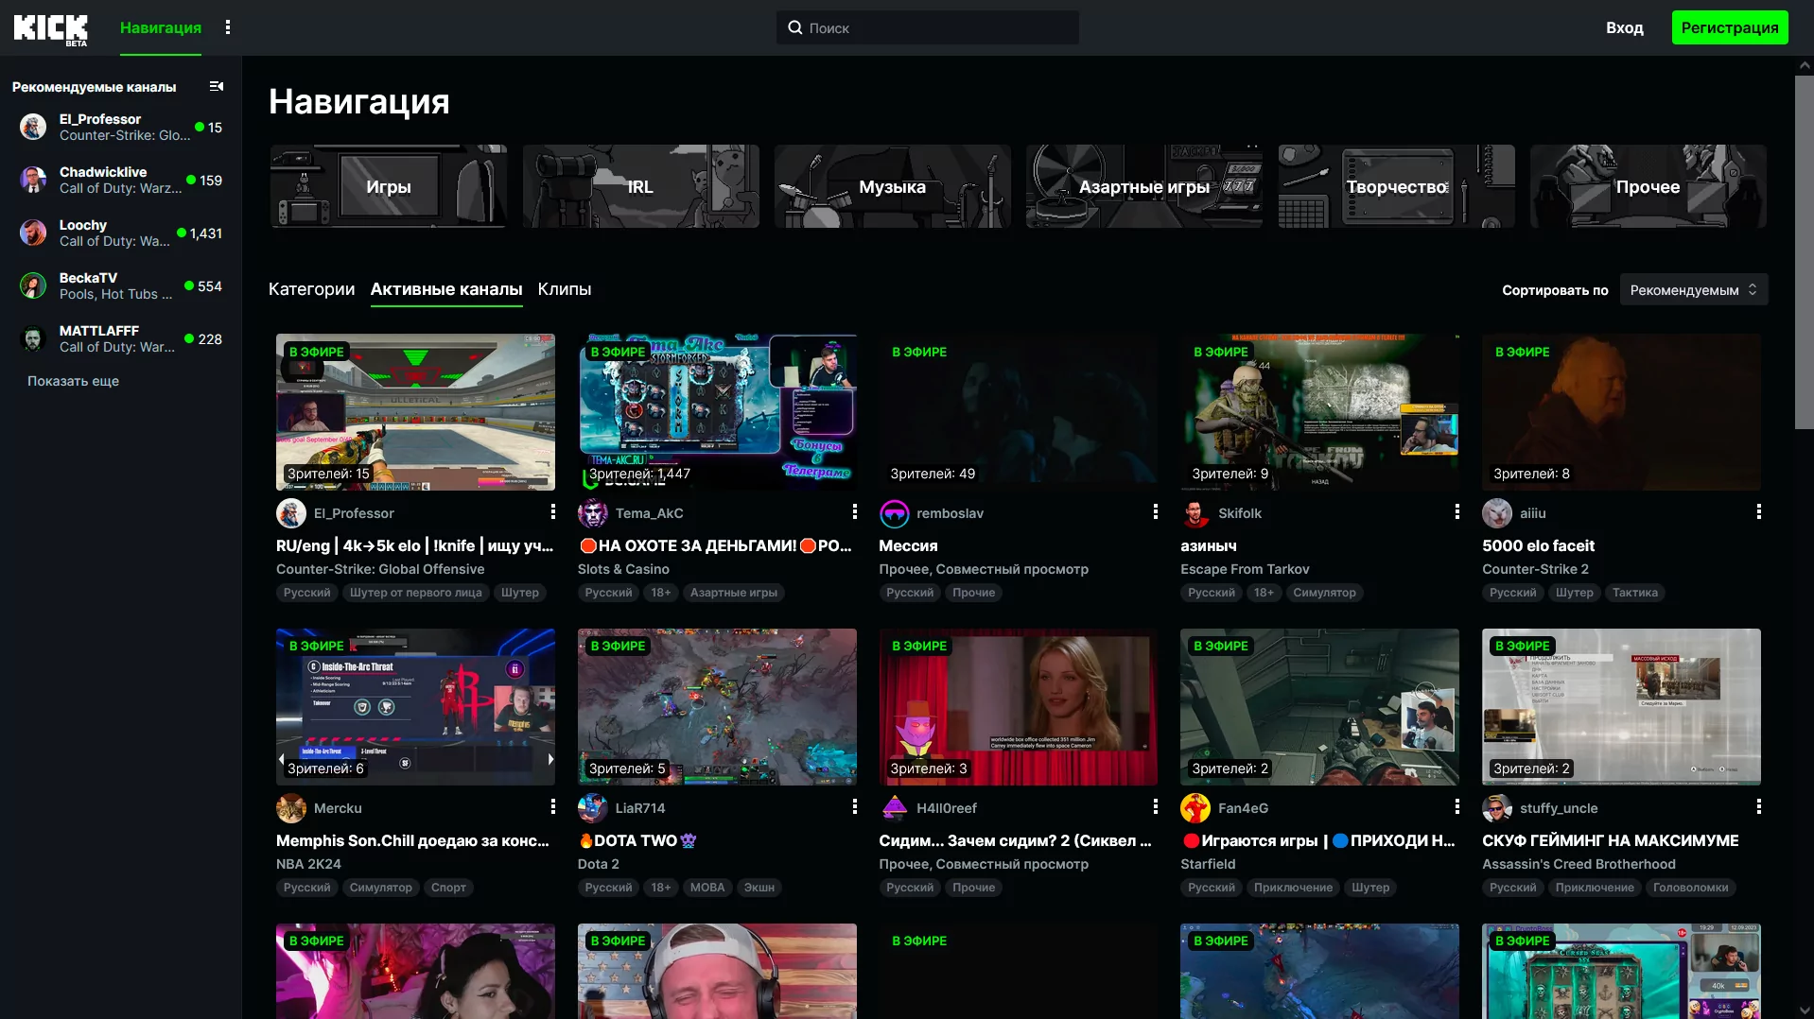Image resolution: width=1814 pixels, height=1019 pixels.
Task: Click the Вход login button
Action: [x=1625, y=27]
